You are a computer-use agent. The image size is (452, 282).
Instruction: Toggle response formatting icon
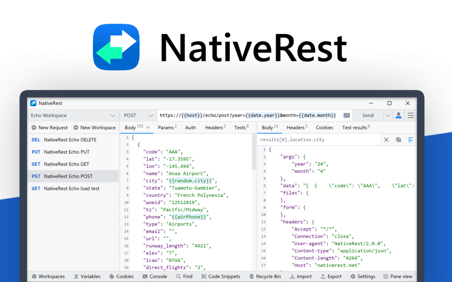coord(411,140)
